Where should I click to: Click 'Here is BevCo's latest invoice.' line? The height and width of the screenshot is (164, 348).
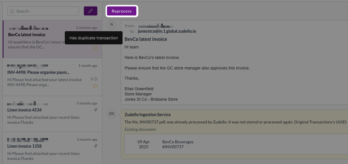pyautogui.click(x=152, y=57)
